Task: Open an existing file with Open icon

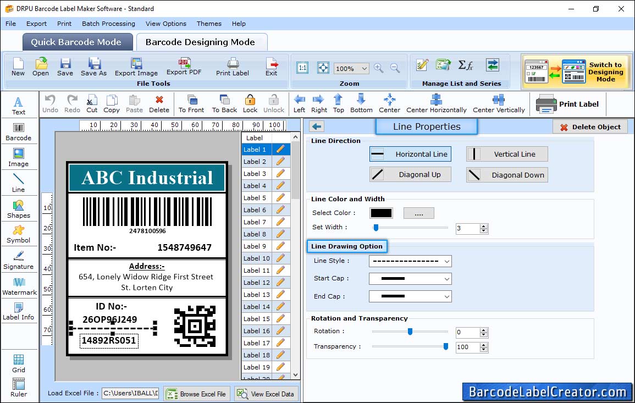Action: tap(41, 67)
